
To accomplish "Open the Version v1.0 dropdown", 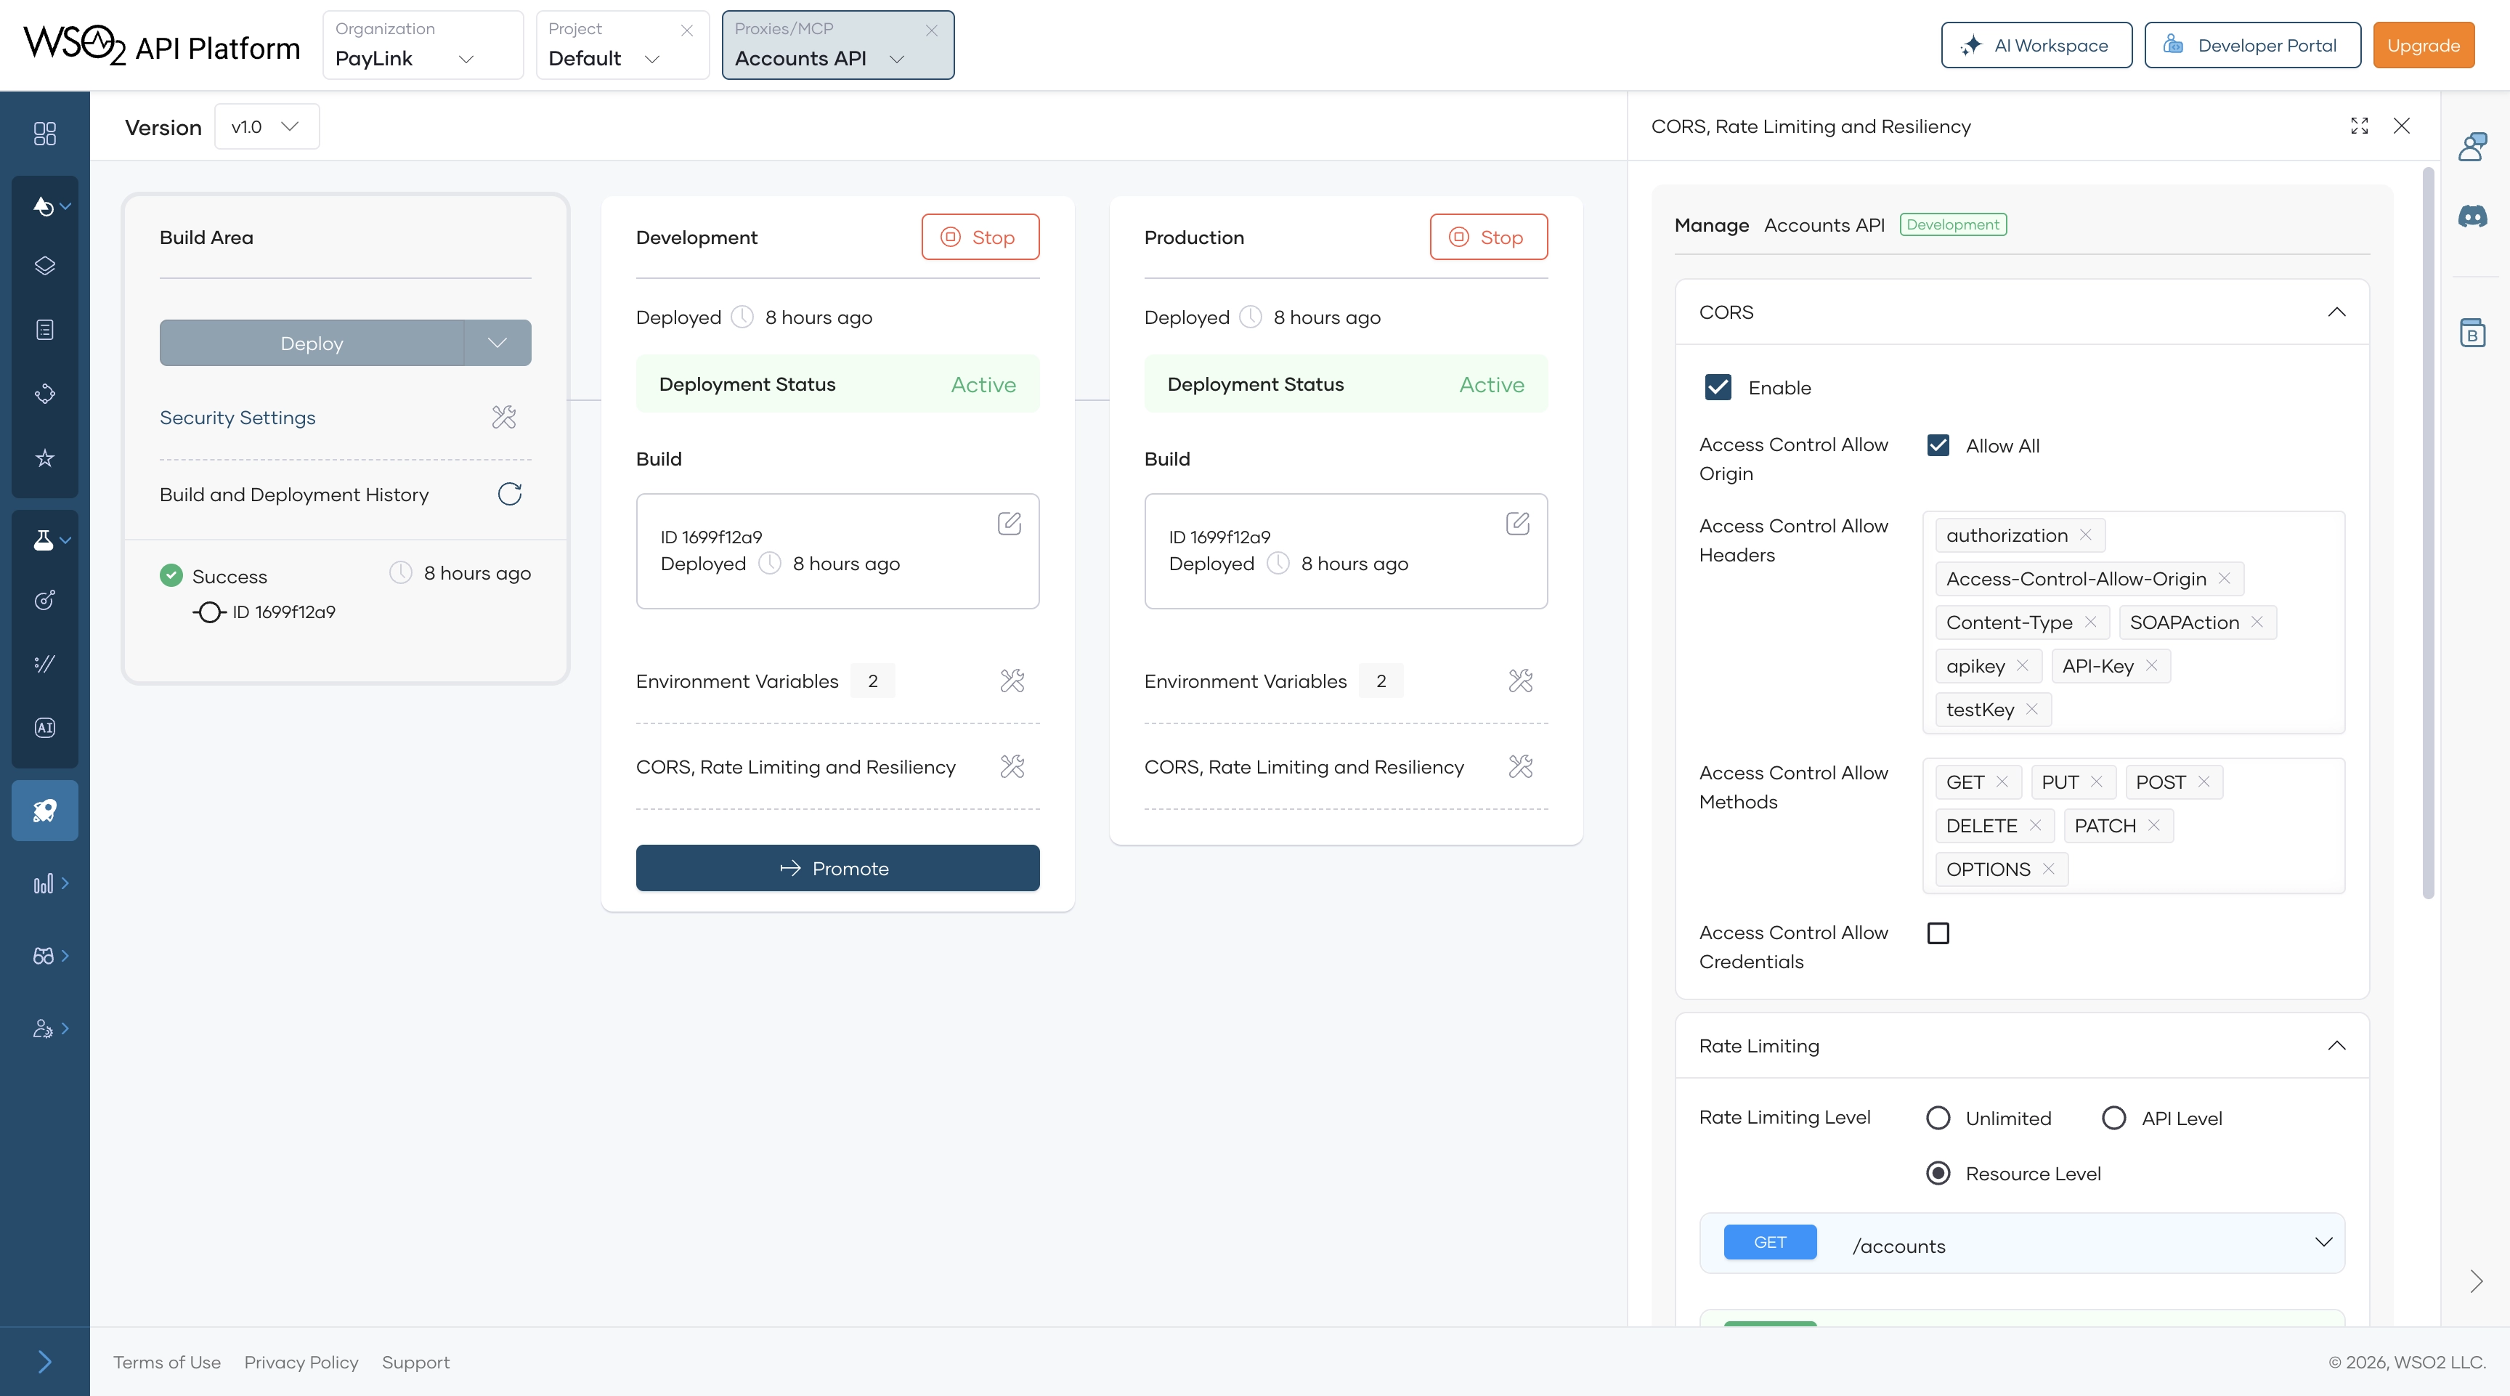I will (265, 126).
